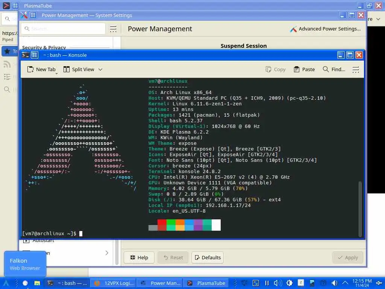Click the Split View button in Konsole
The image size is (385, 289).
click(79, 69)
